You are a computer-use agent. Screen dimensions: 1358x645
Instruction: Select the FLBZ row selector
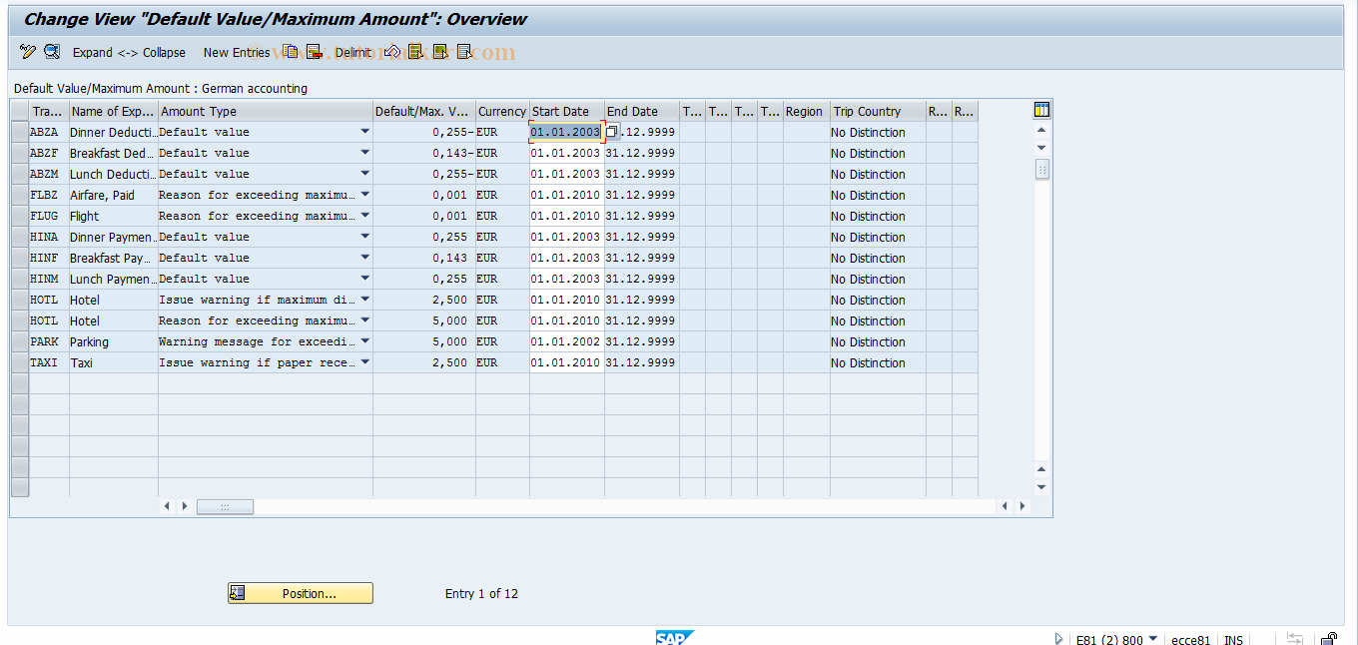point(19,195)
